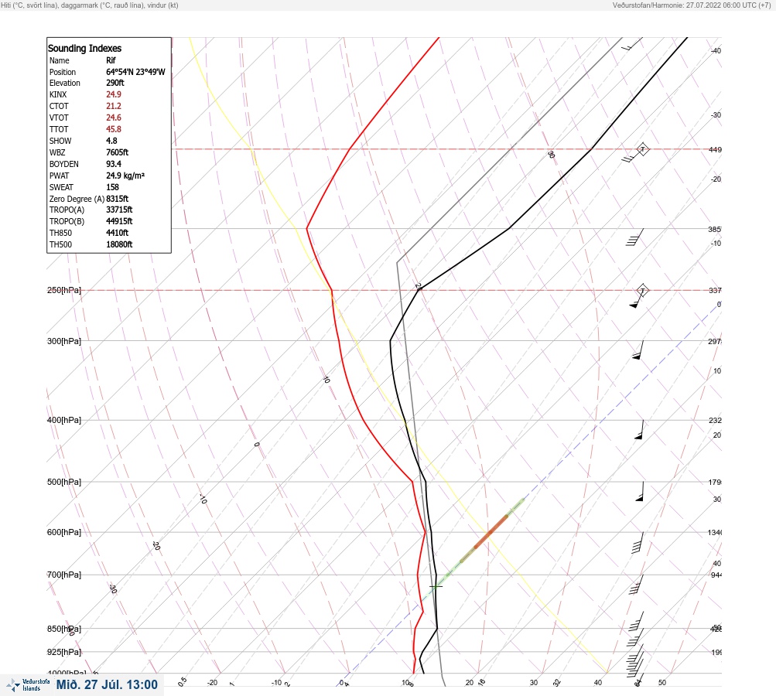Click the tropopause diamond marker at 337

pyautogui.click(x=642, y=290)
